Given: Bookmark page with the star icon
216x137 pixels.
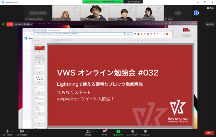Looking at the screenshot, I should [x=131, y=34].
